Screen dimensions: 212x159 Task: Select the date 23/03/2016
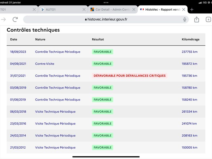click(18, 123)
